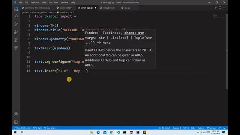Click the code minimap preview
240x135 pixels.
tap(219, 16)
